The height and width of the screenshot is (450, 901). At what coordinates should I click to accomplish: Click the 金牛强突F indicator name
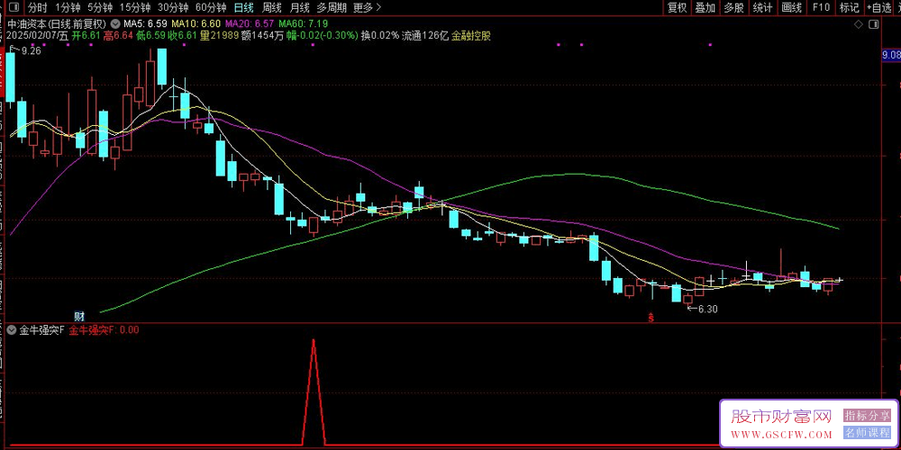tap(42, 330)
